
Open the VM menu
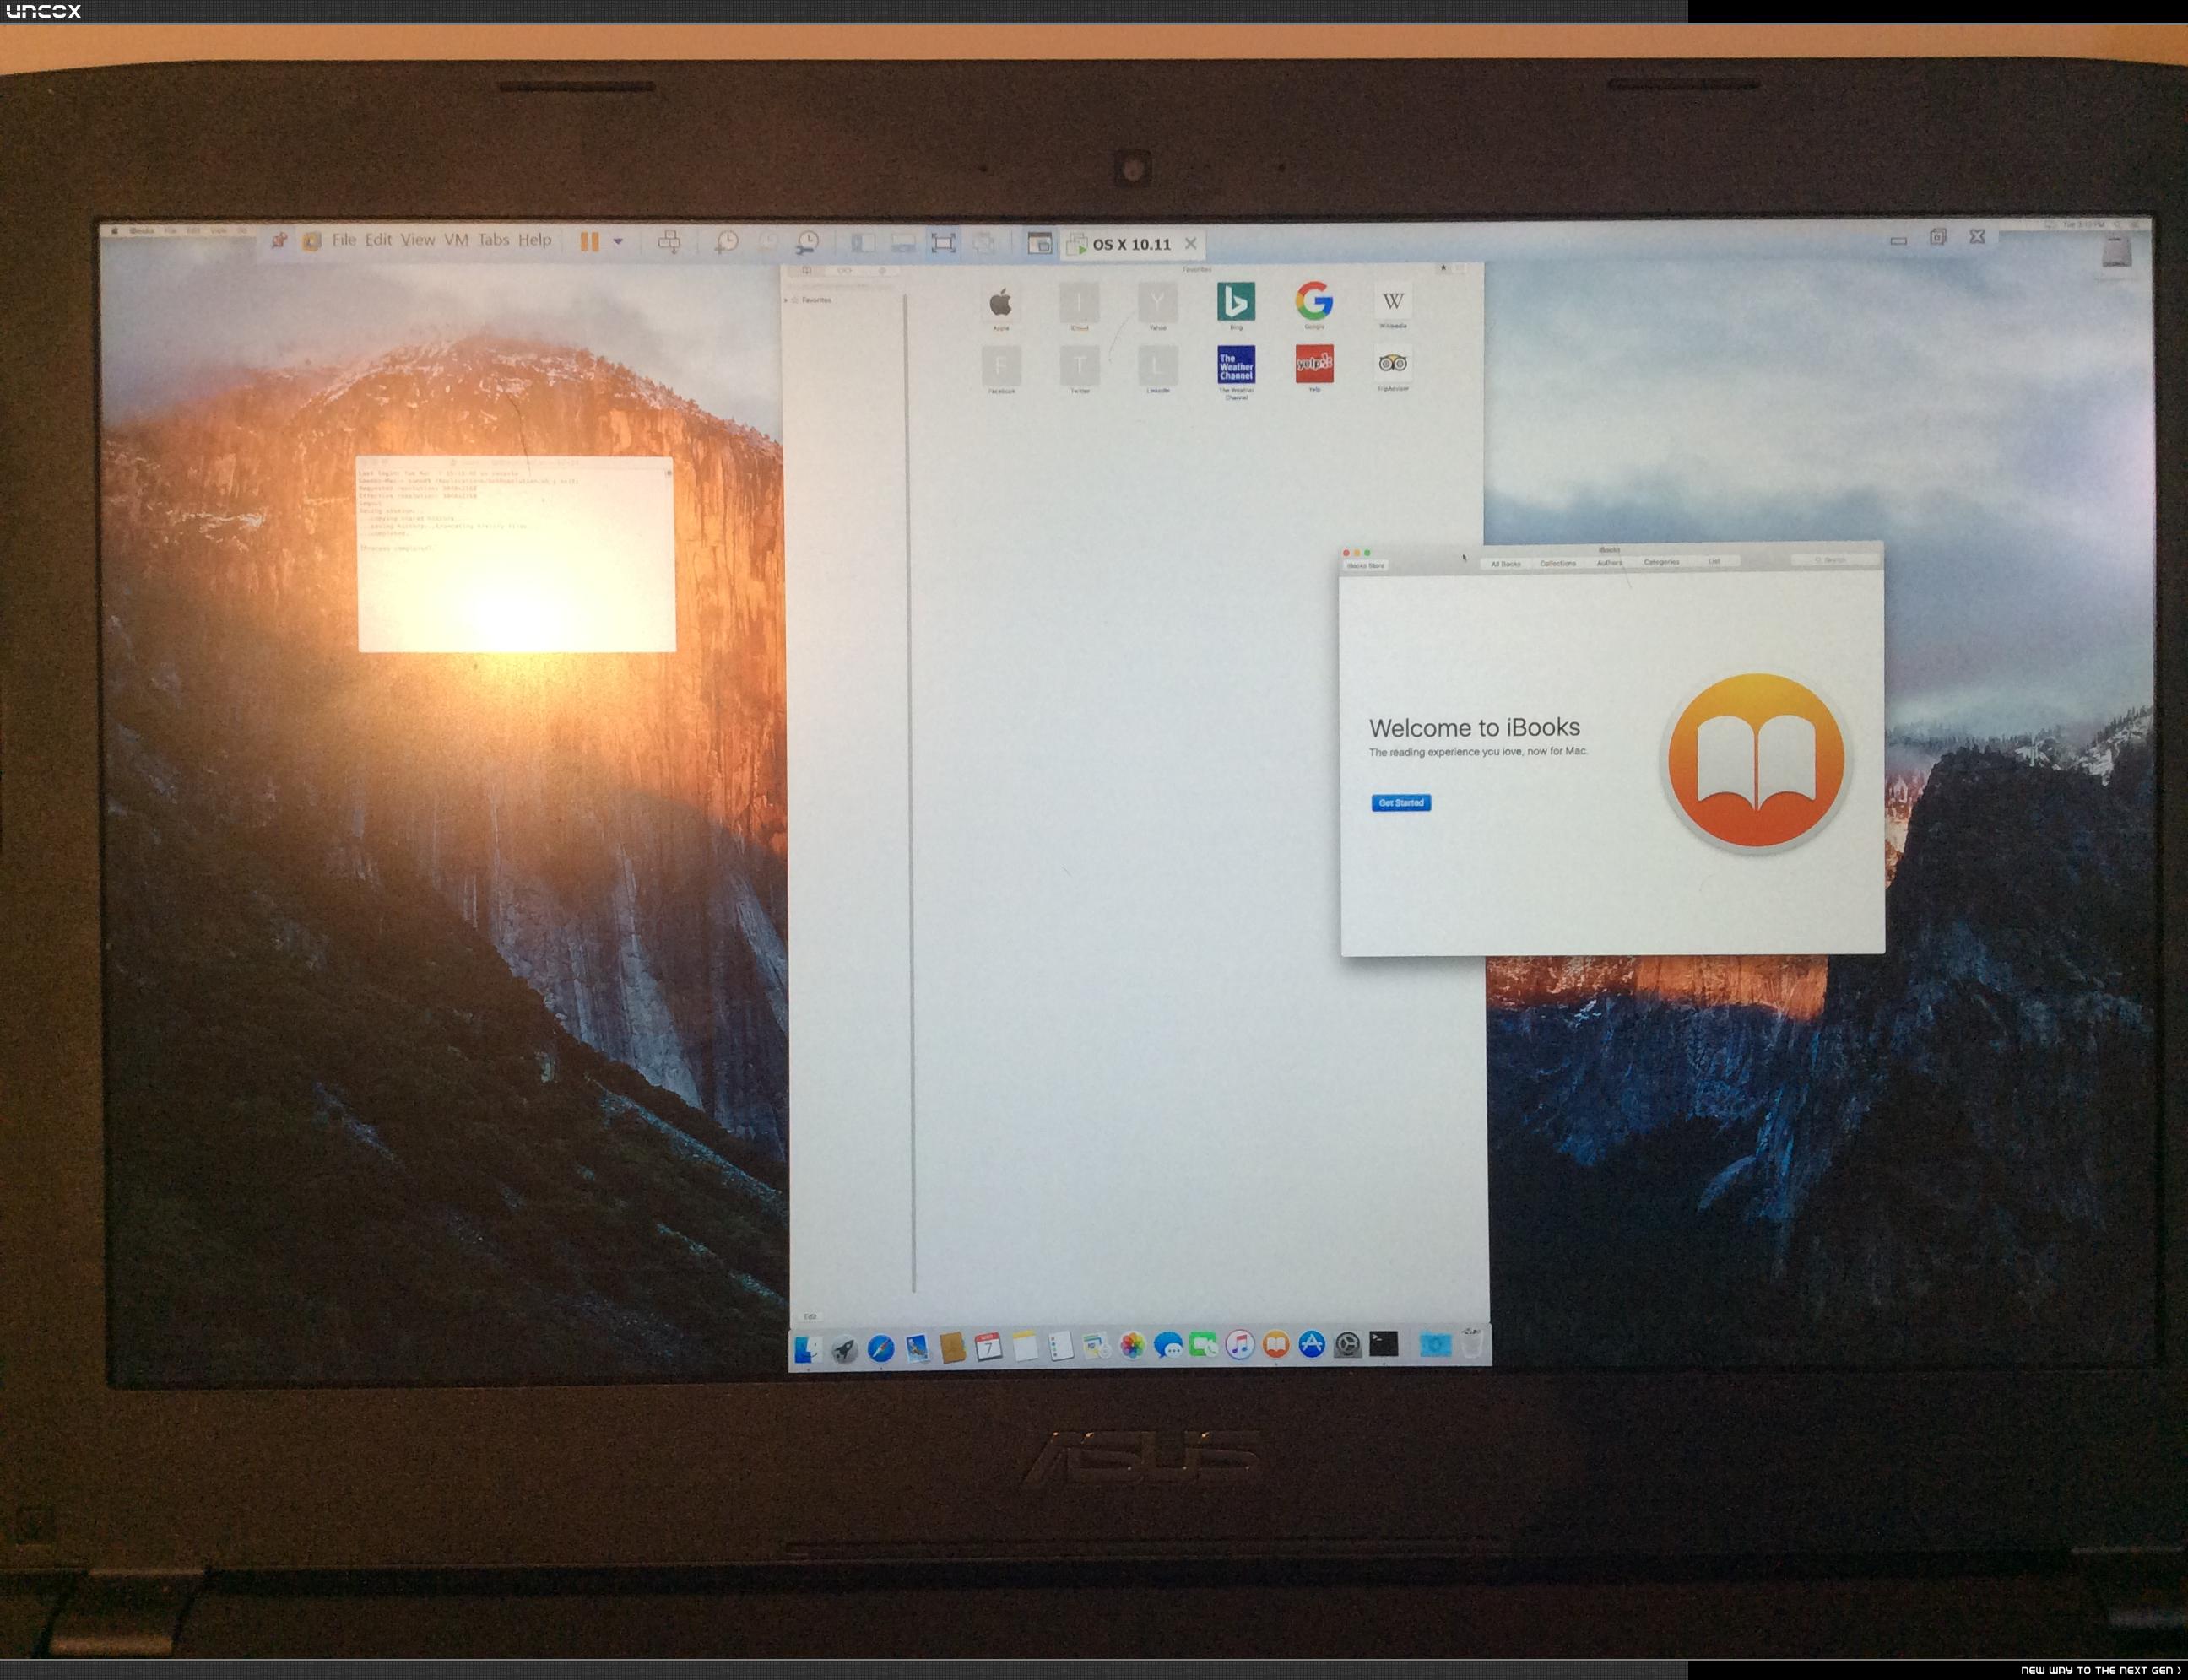pos(456,240)
